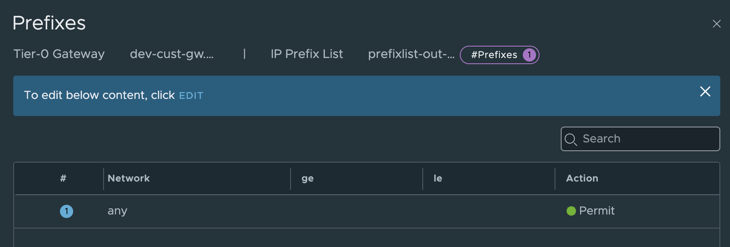Click the blue row number badge
This screenshot has height=247, width=730.
67,211
